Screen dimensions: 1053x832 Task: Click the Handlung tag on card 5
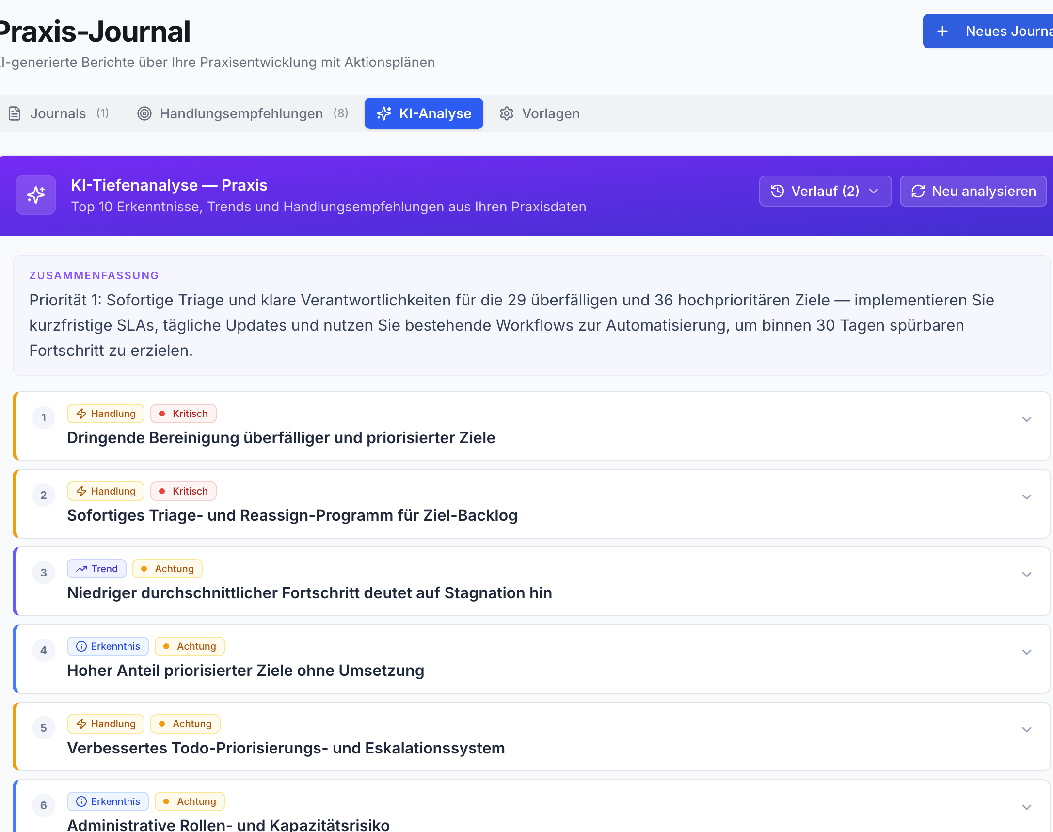click(x=106, y=723)
